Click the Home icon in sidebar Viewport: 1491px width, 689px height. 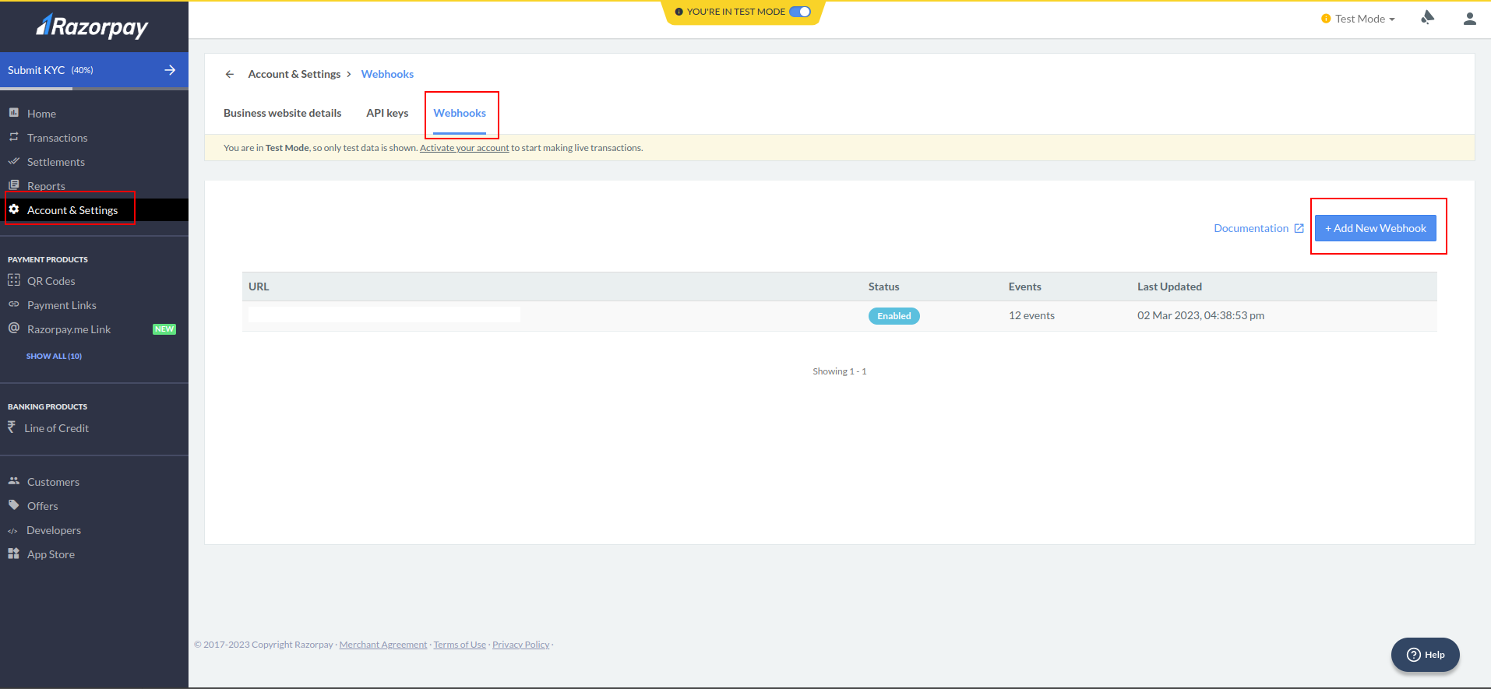14,113
